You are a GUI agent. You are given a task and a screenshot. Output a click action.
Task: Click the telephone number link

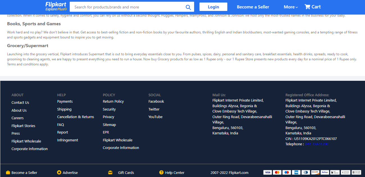tap(317, 144)
